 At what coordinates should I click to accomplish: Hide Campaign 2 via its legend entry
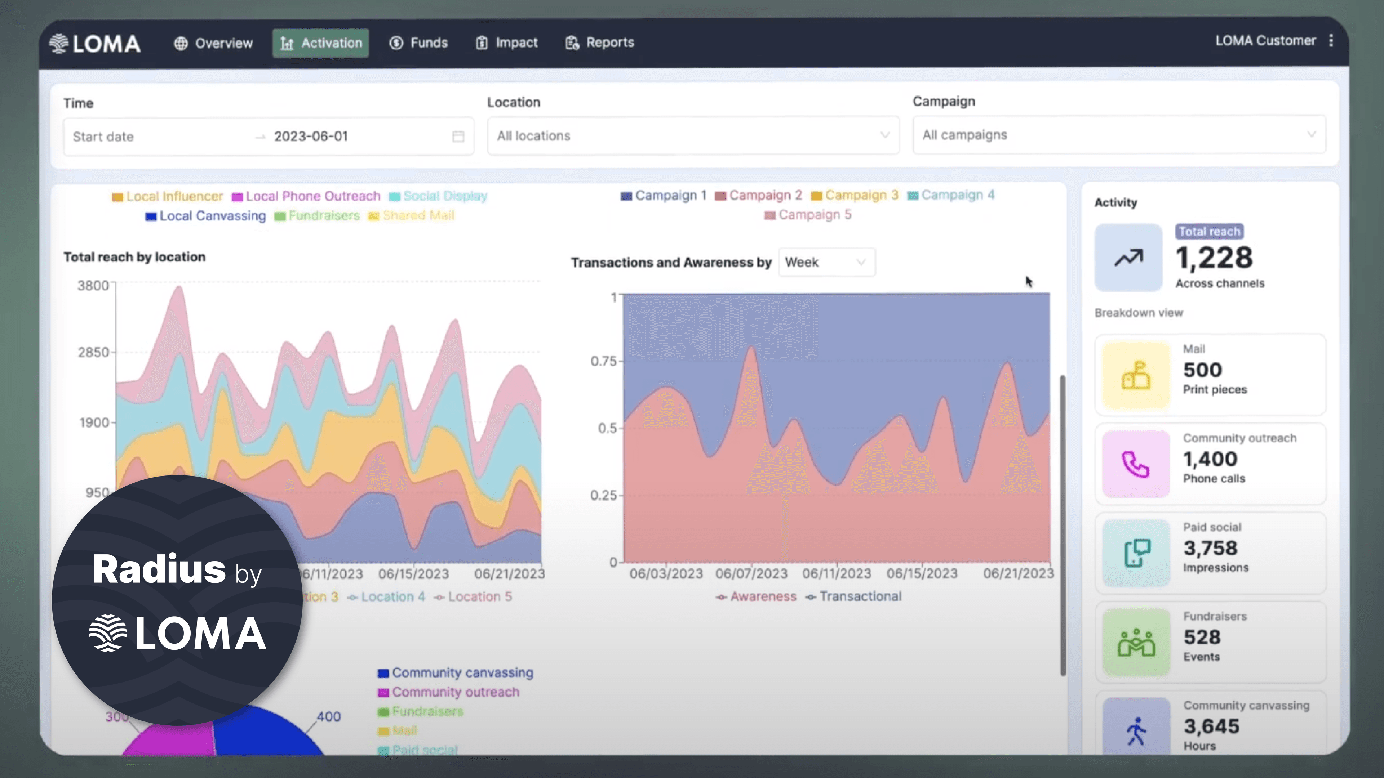pos(759,195)
